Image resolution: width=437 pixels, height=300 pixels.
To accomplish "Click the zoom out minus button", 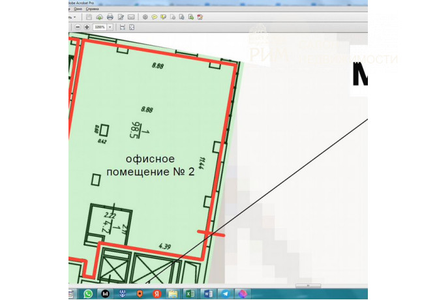I will coord(78,27).
